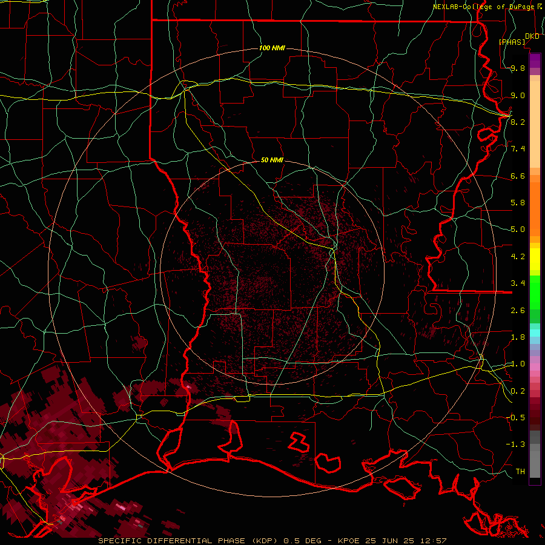The image size is (545, 545).
Task: Click the "50 NMI" range ring label
Action: click(272, 160)
